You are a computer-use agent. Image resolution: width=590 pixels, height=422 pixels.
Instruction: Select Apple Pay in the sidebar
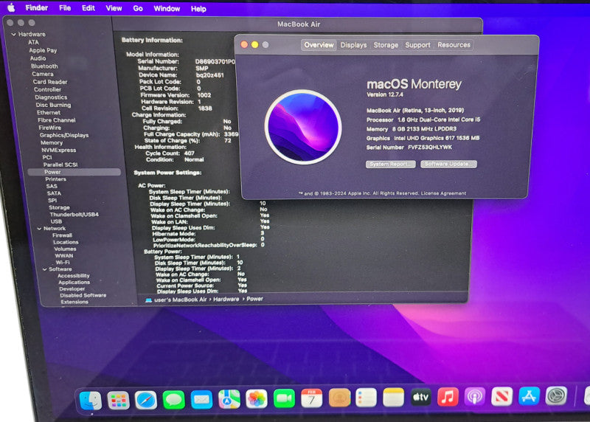43,50
